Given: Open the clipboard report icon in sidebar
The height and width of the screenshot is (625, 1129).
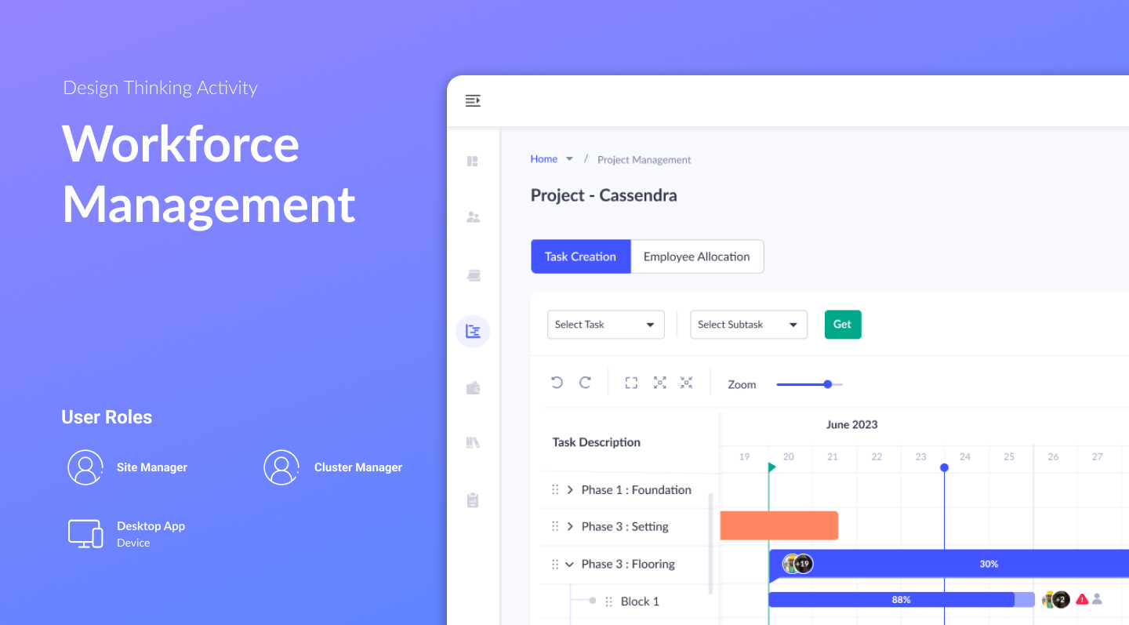Looking at the screenshot, I should (x=473, y=500).
